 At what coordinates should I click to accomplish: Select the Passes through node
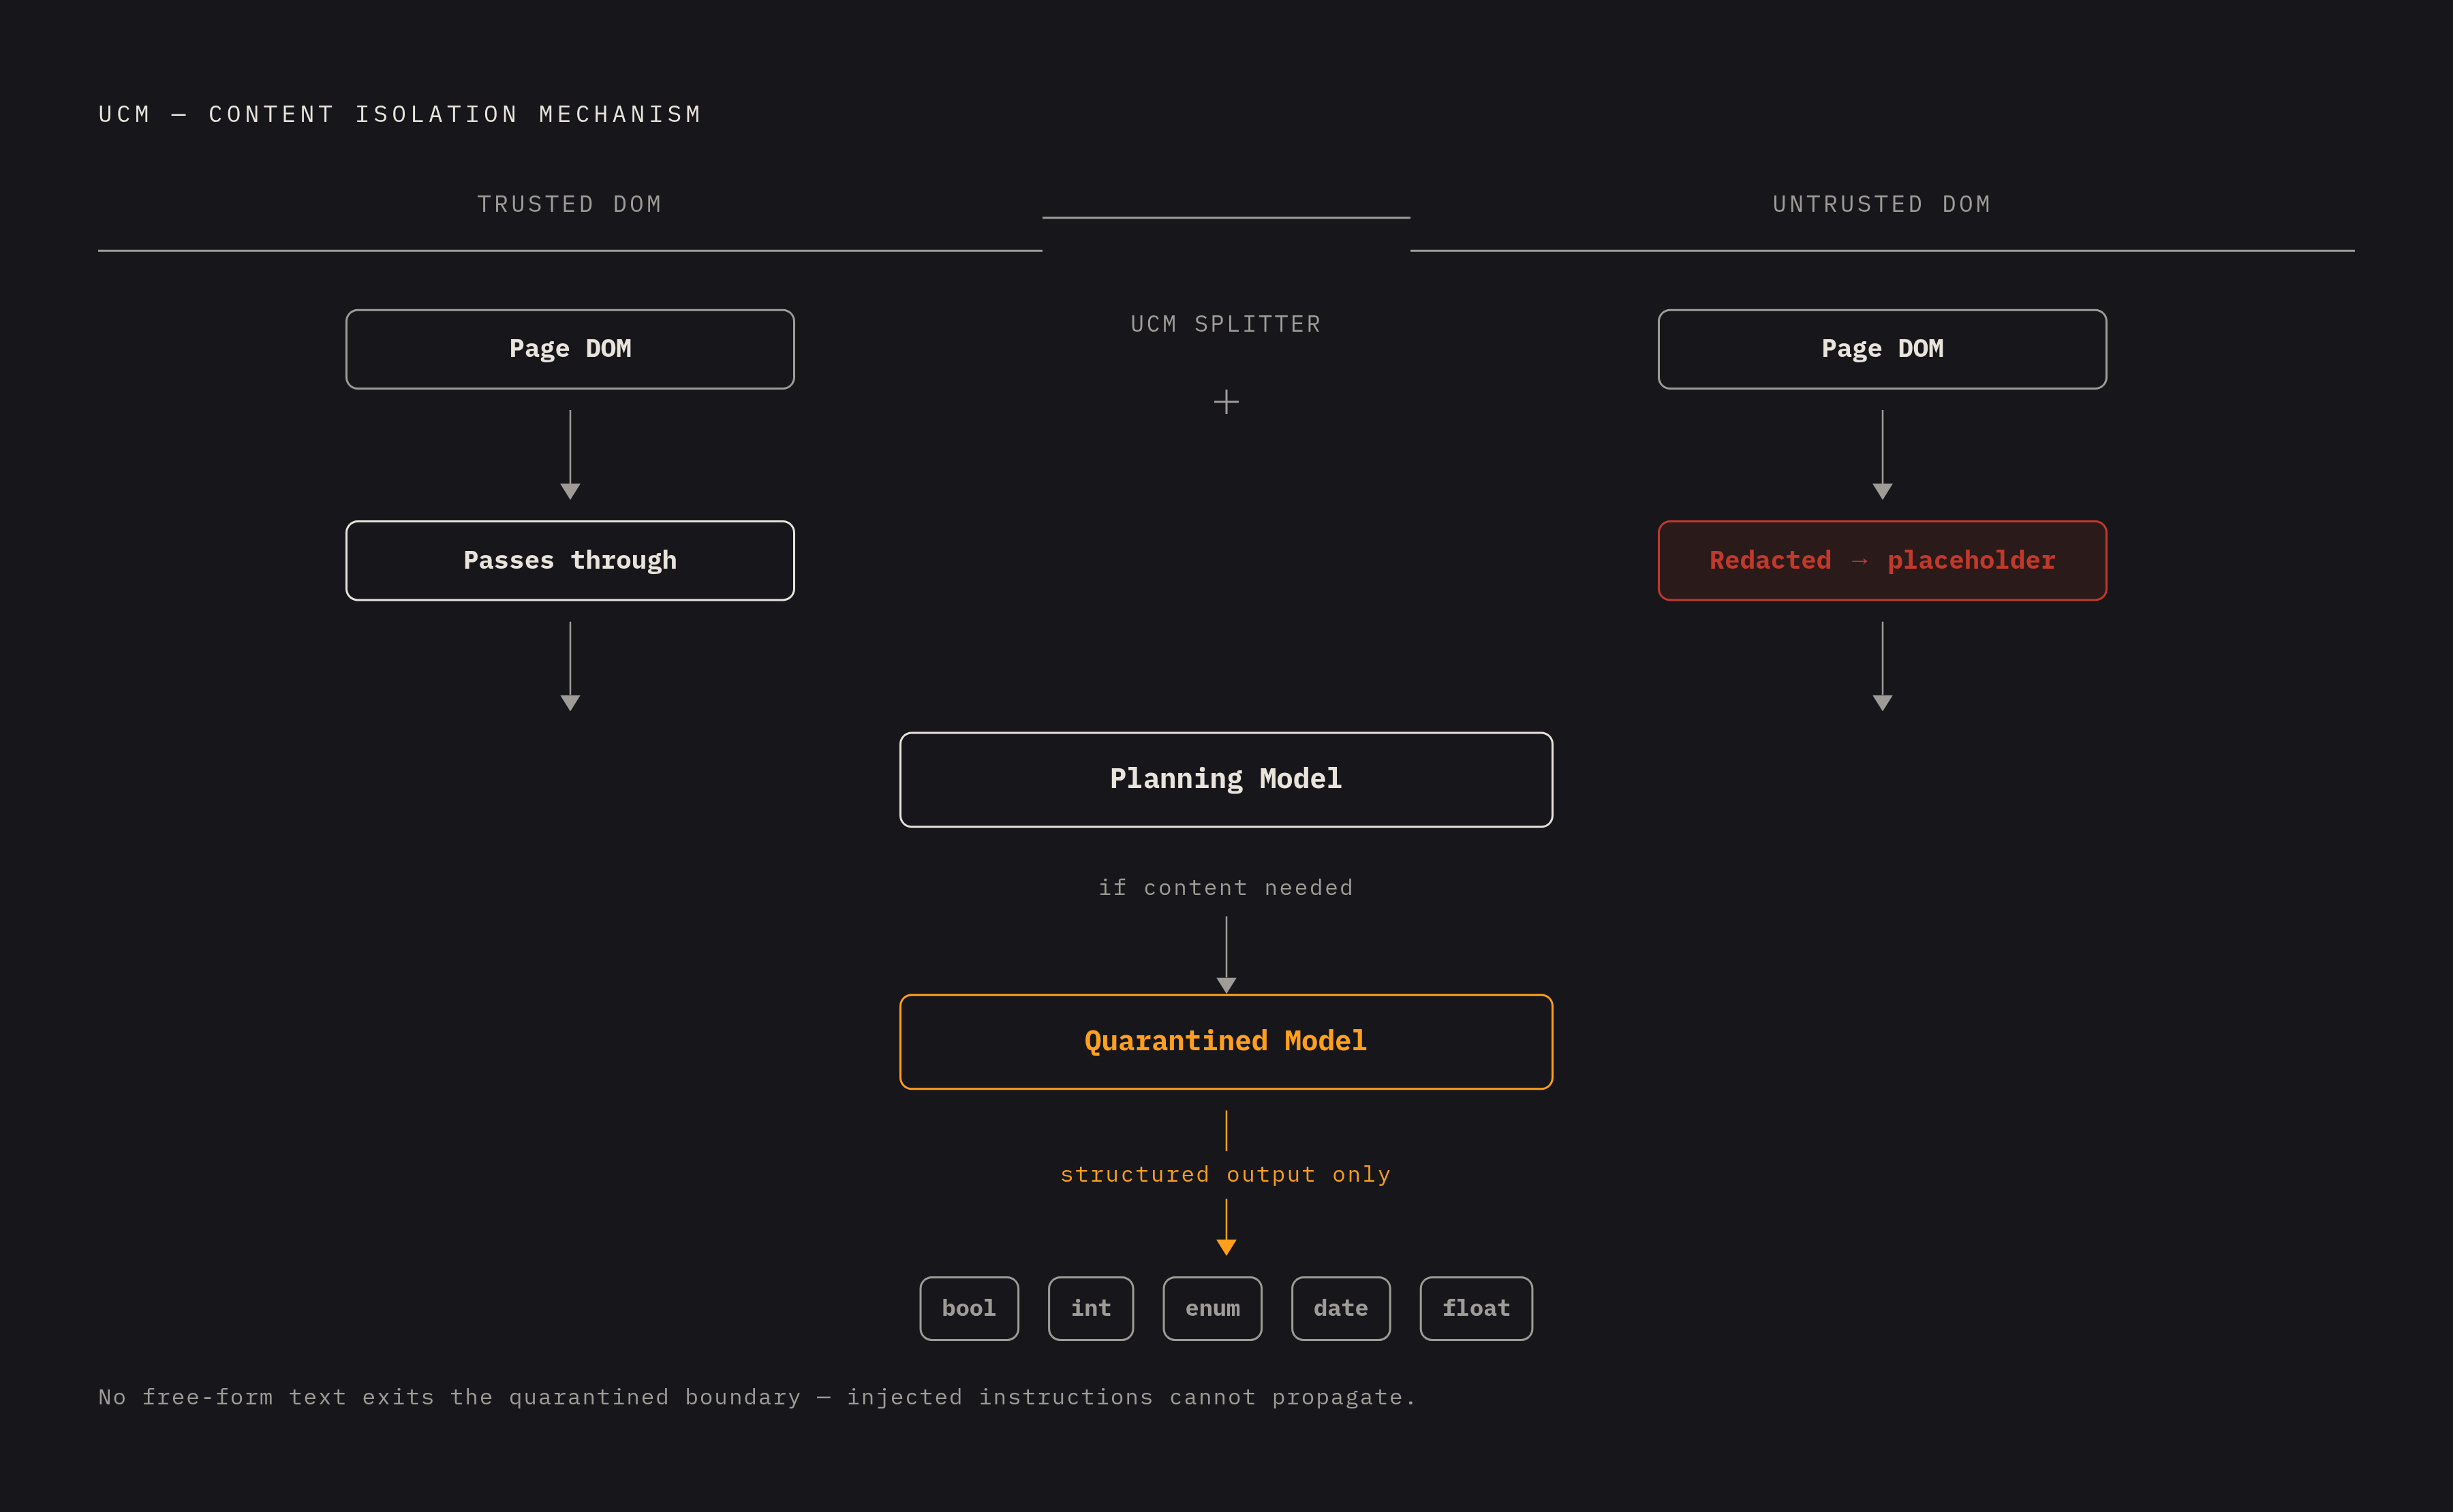(x=570, y=560)
